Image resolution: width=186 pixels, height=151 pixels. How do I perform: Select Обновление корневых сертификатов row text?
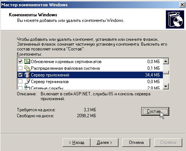(66, 62)
